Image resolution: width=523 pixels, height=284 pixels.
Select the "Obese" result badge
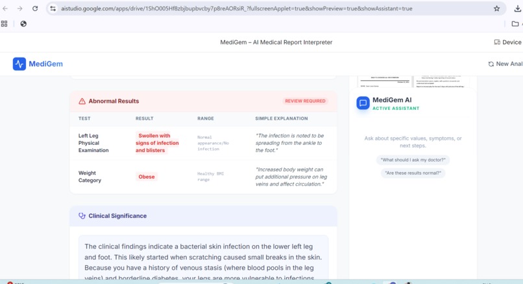147,177
